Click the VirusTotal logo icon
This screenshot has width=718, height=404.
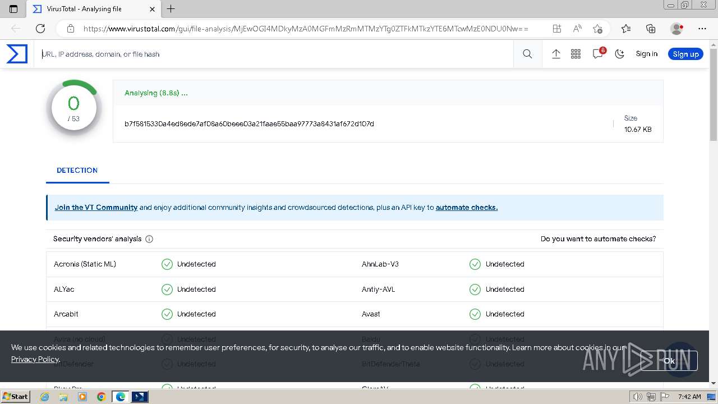pyautogui.click(x=17, y=54)
